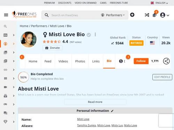
Task: Click the sidebar video on demand icon
Action: tap(6, 96)
